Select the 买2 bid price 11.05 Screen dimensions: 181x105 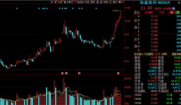tap(154, 39)
